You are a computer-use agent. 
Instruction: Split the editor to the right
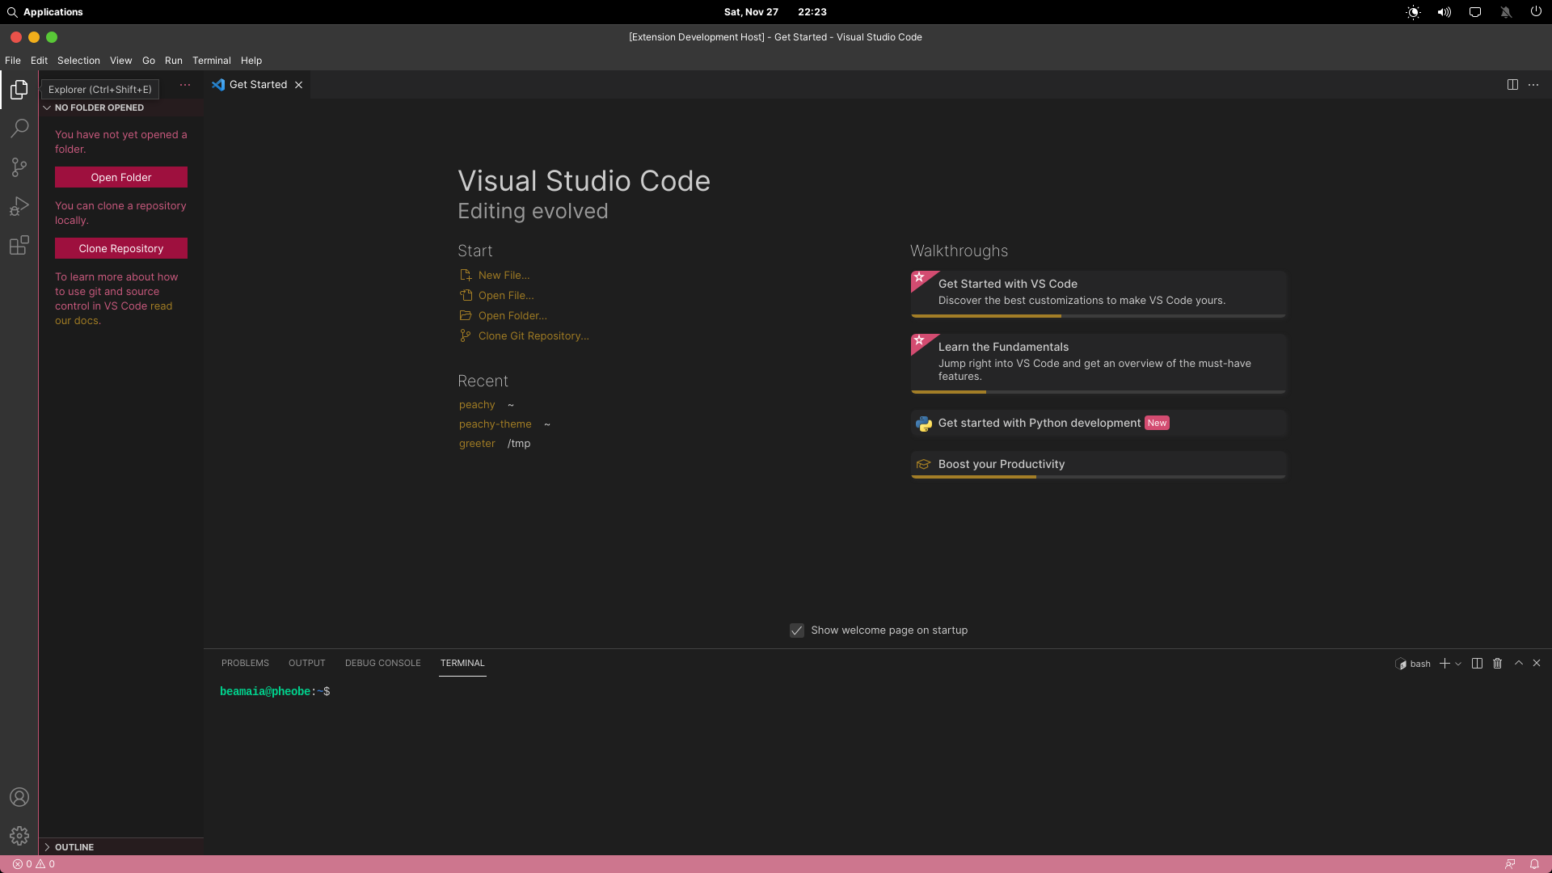pos(1512,85)
